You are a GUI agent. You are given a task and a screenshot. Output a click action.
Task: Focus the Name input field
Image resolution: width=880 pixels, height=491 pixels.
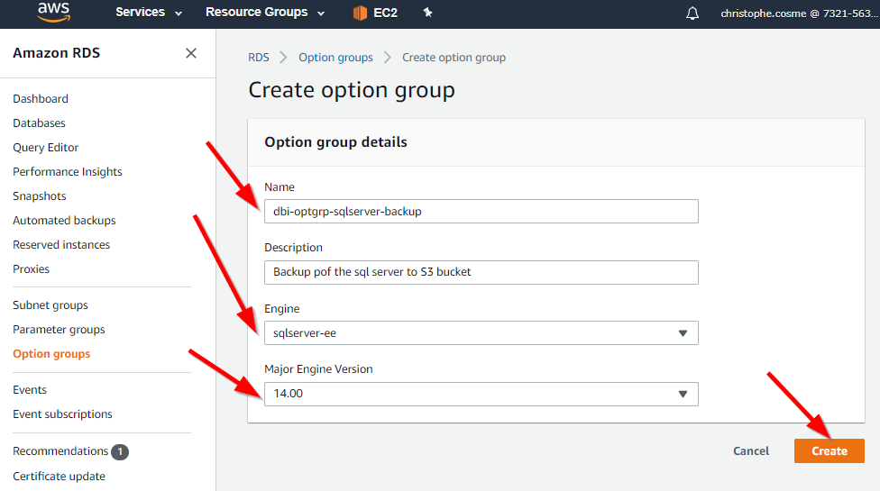(481, 212)
